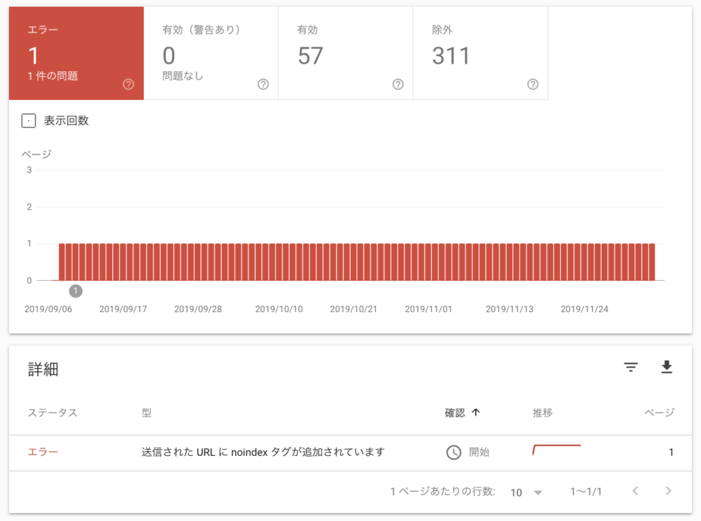Go to the next page arrow

pos(668,491)
